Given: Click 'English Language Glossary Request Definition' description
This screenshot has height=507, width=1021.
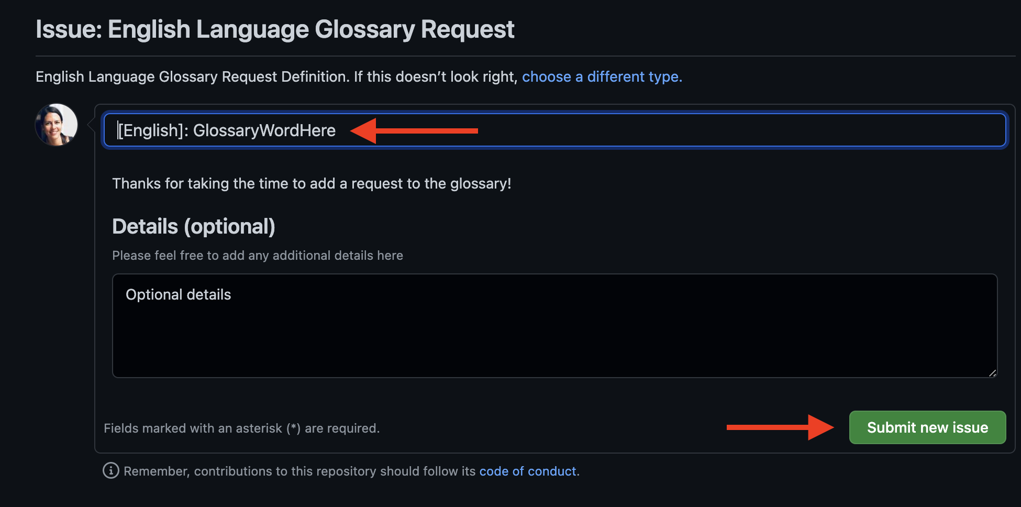Looking at the screenshot, I should tap(192, 76).
